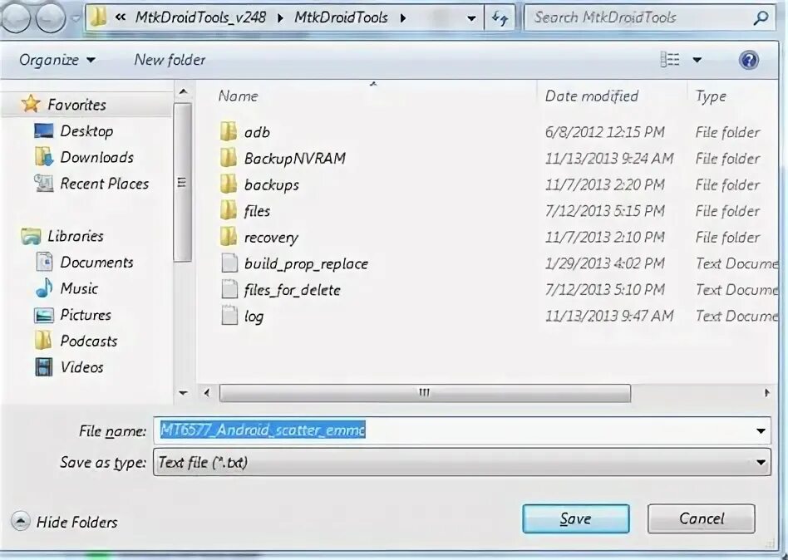The image size is (788, 560).
Task: Click the Music note icon
Action: [44, 288]
